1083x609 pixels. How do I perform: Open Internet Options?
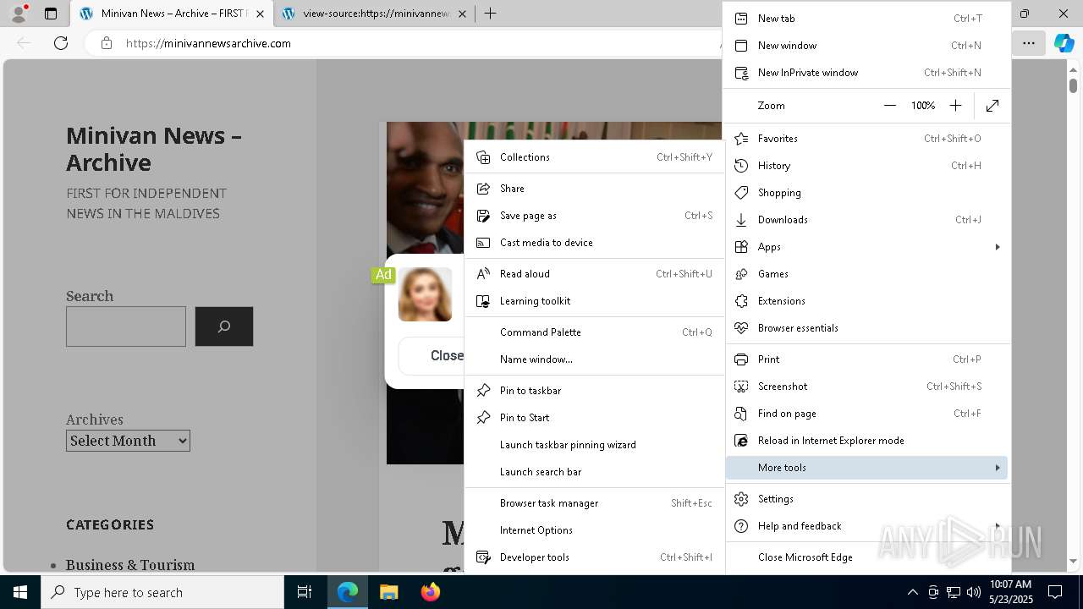[594, 529]
